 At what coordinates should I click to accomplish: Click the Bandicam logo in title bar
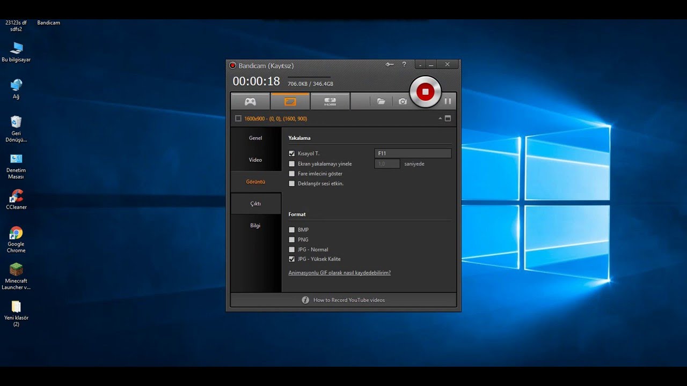tap(233, 65)
